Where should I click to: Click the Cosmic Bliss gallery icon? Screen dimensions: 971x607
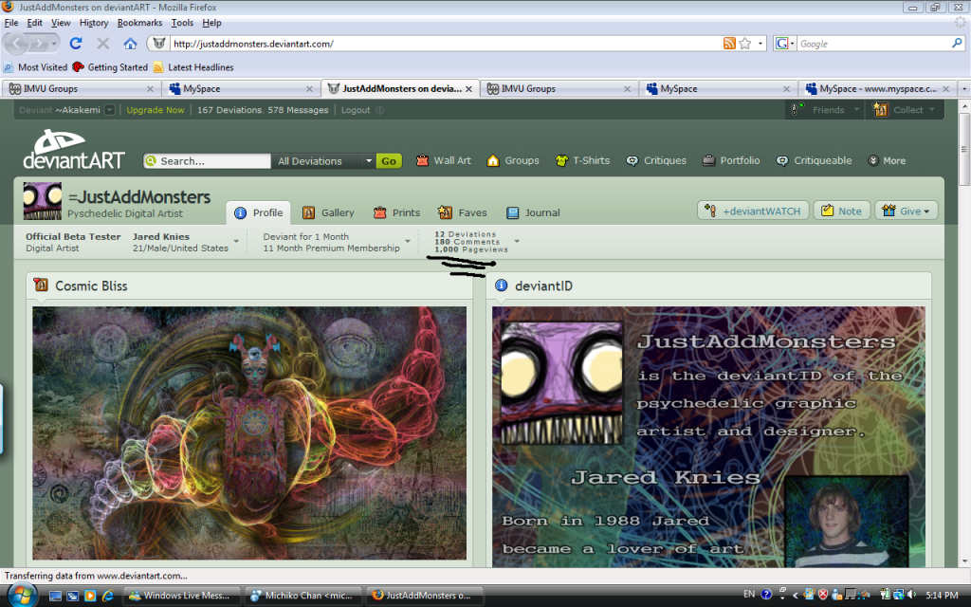[41, 285]
